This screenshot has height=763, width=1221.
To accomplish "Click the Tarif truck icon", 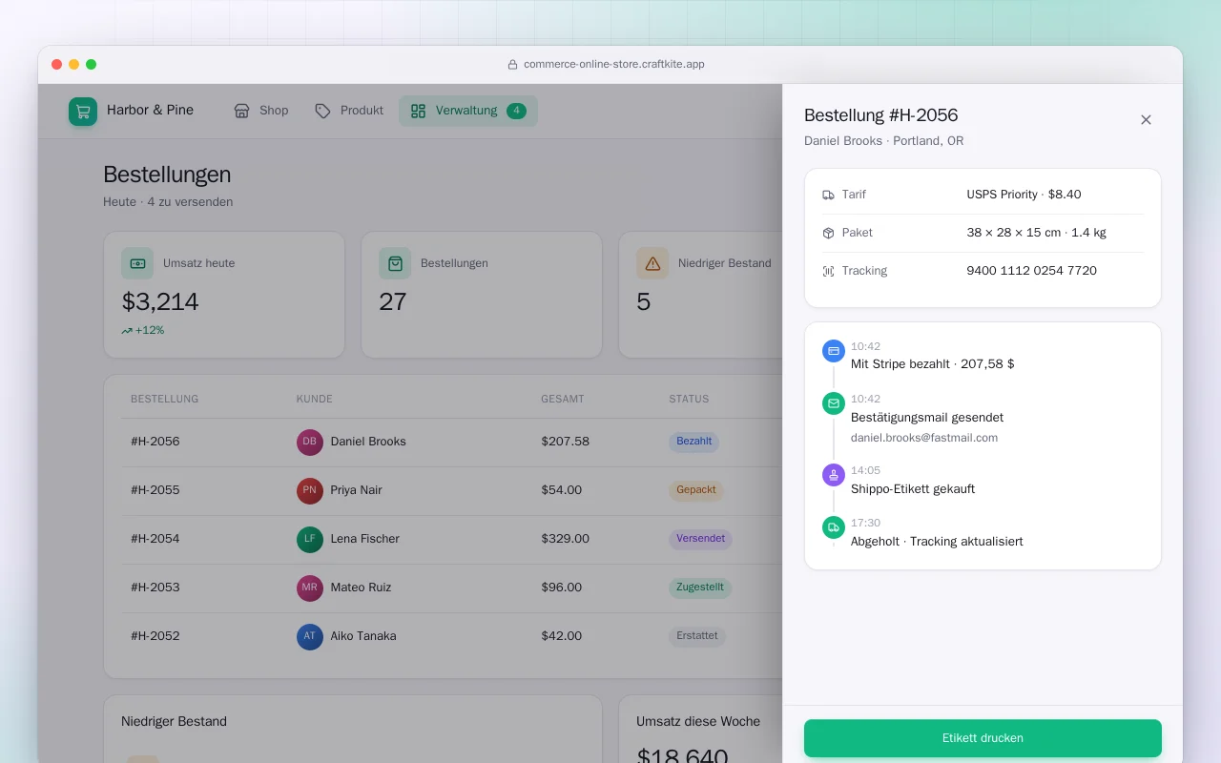I will 828,195.
